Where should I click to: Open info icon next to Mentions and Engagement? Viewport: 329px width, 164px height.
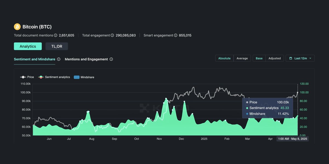(111, 59)
